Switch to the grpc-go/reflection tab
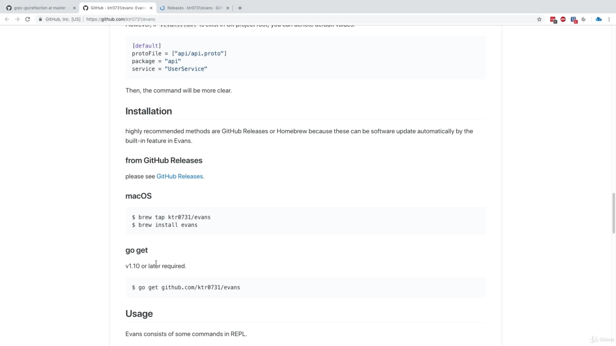Viewport: 616px width, 346px height. 38,8
